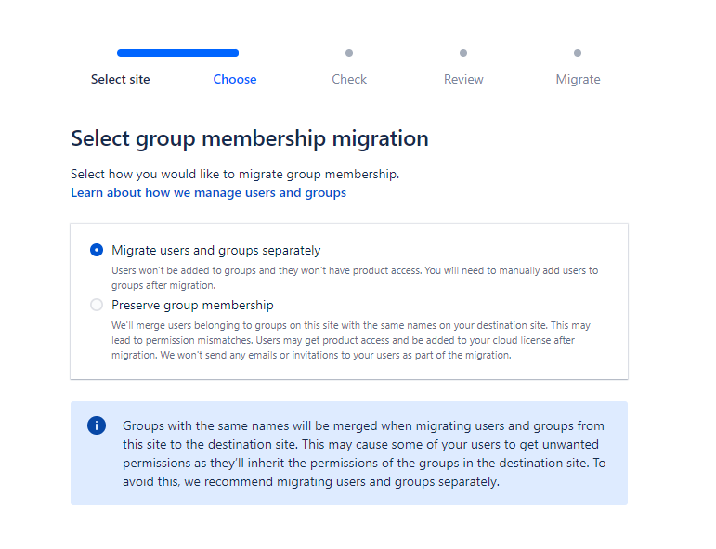The image size is (716, 549).
Task: Click the info icon in the blue banner
Action: [97, 425]
